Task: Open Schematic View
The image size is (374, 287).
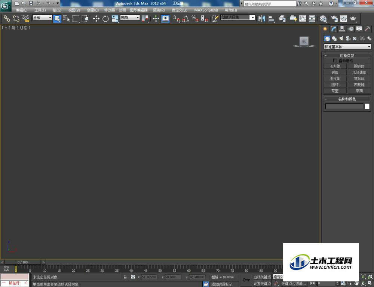Action: [312, 18]
